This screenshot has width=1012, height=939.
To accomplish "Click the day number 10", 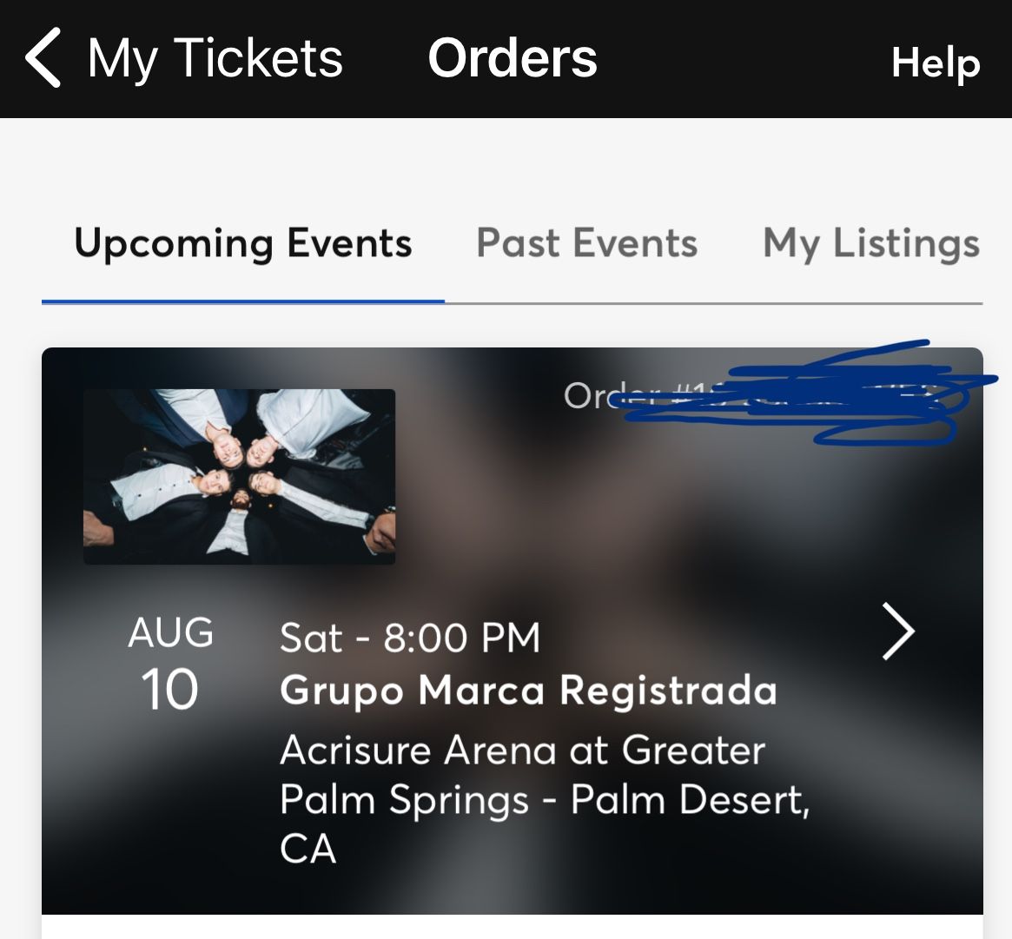I will click(x=170, y=691).
